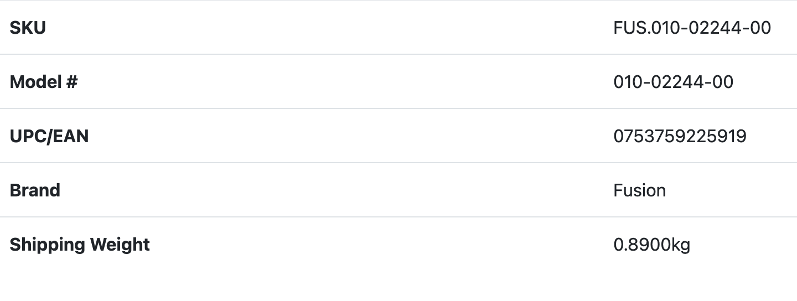This screenshot has width=797, height=301.
Task: Select the 0.8900kg weight value
Action: click(651, 245)
